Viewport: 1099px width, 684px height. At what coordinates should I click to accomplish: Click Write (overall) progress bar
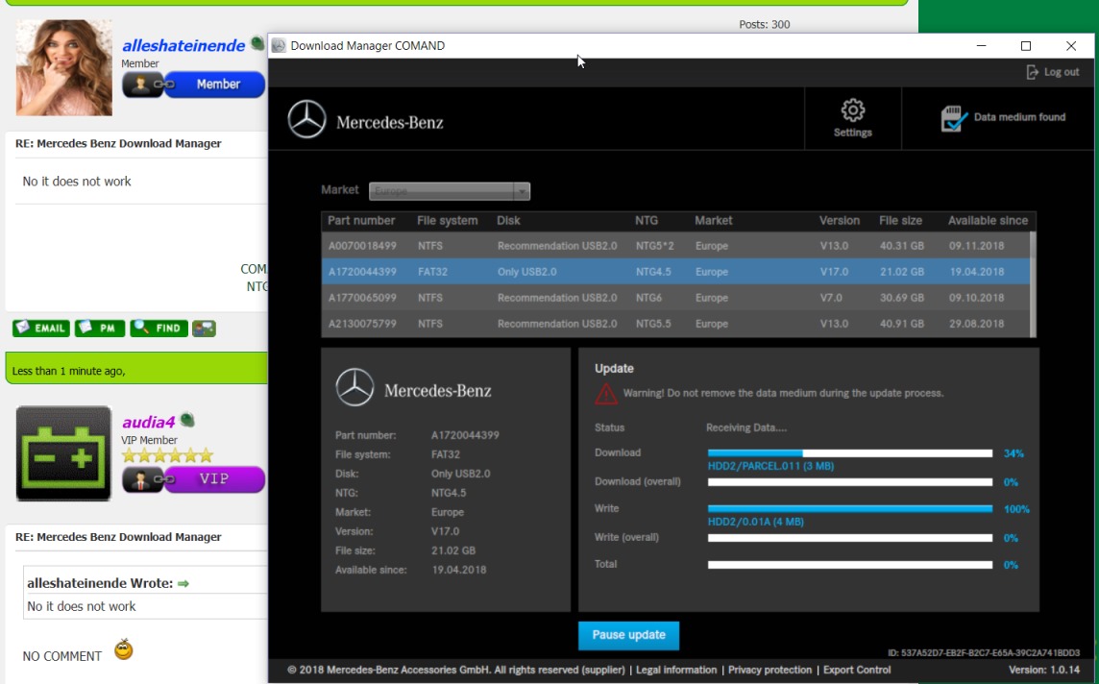coord(849,538)
